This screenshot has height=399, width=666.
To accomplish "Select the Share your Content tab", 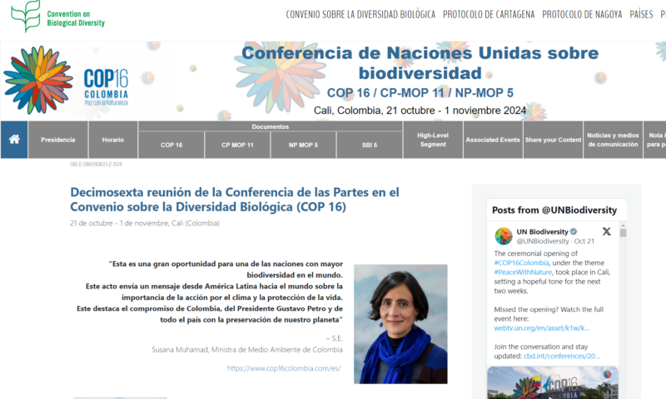I will 553,140.
